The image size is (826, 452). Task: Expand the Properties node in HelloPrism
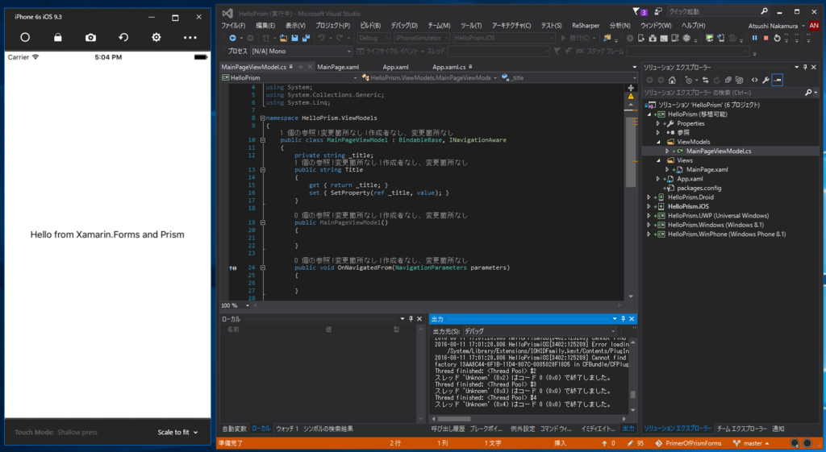[x=658, y=123]
